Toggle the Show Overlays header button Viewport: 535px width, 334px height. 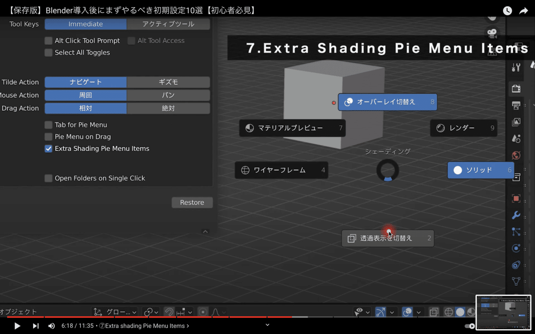pyautogui.click(x=407, y=312)
